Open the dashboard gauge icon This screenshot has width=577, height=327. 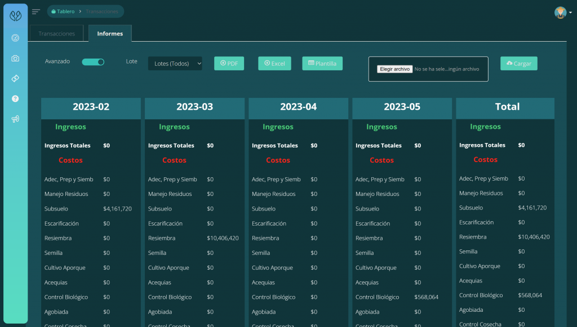coord(15,38)
